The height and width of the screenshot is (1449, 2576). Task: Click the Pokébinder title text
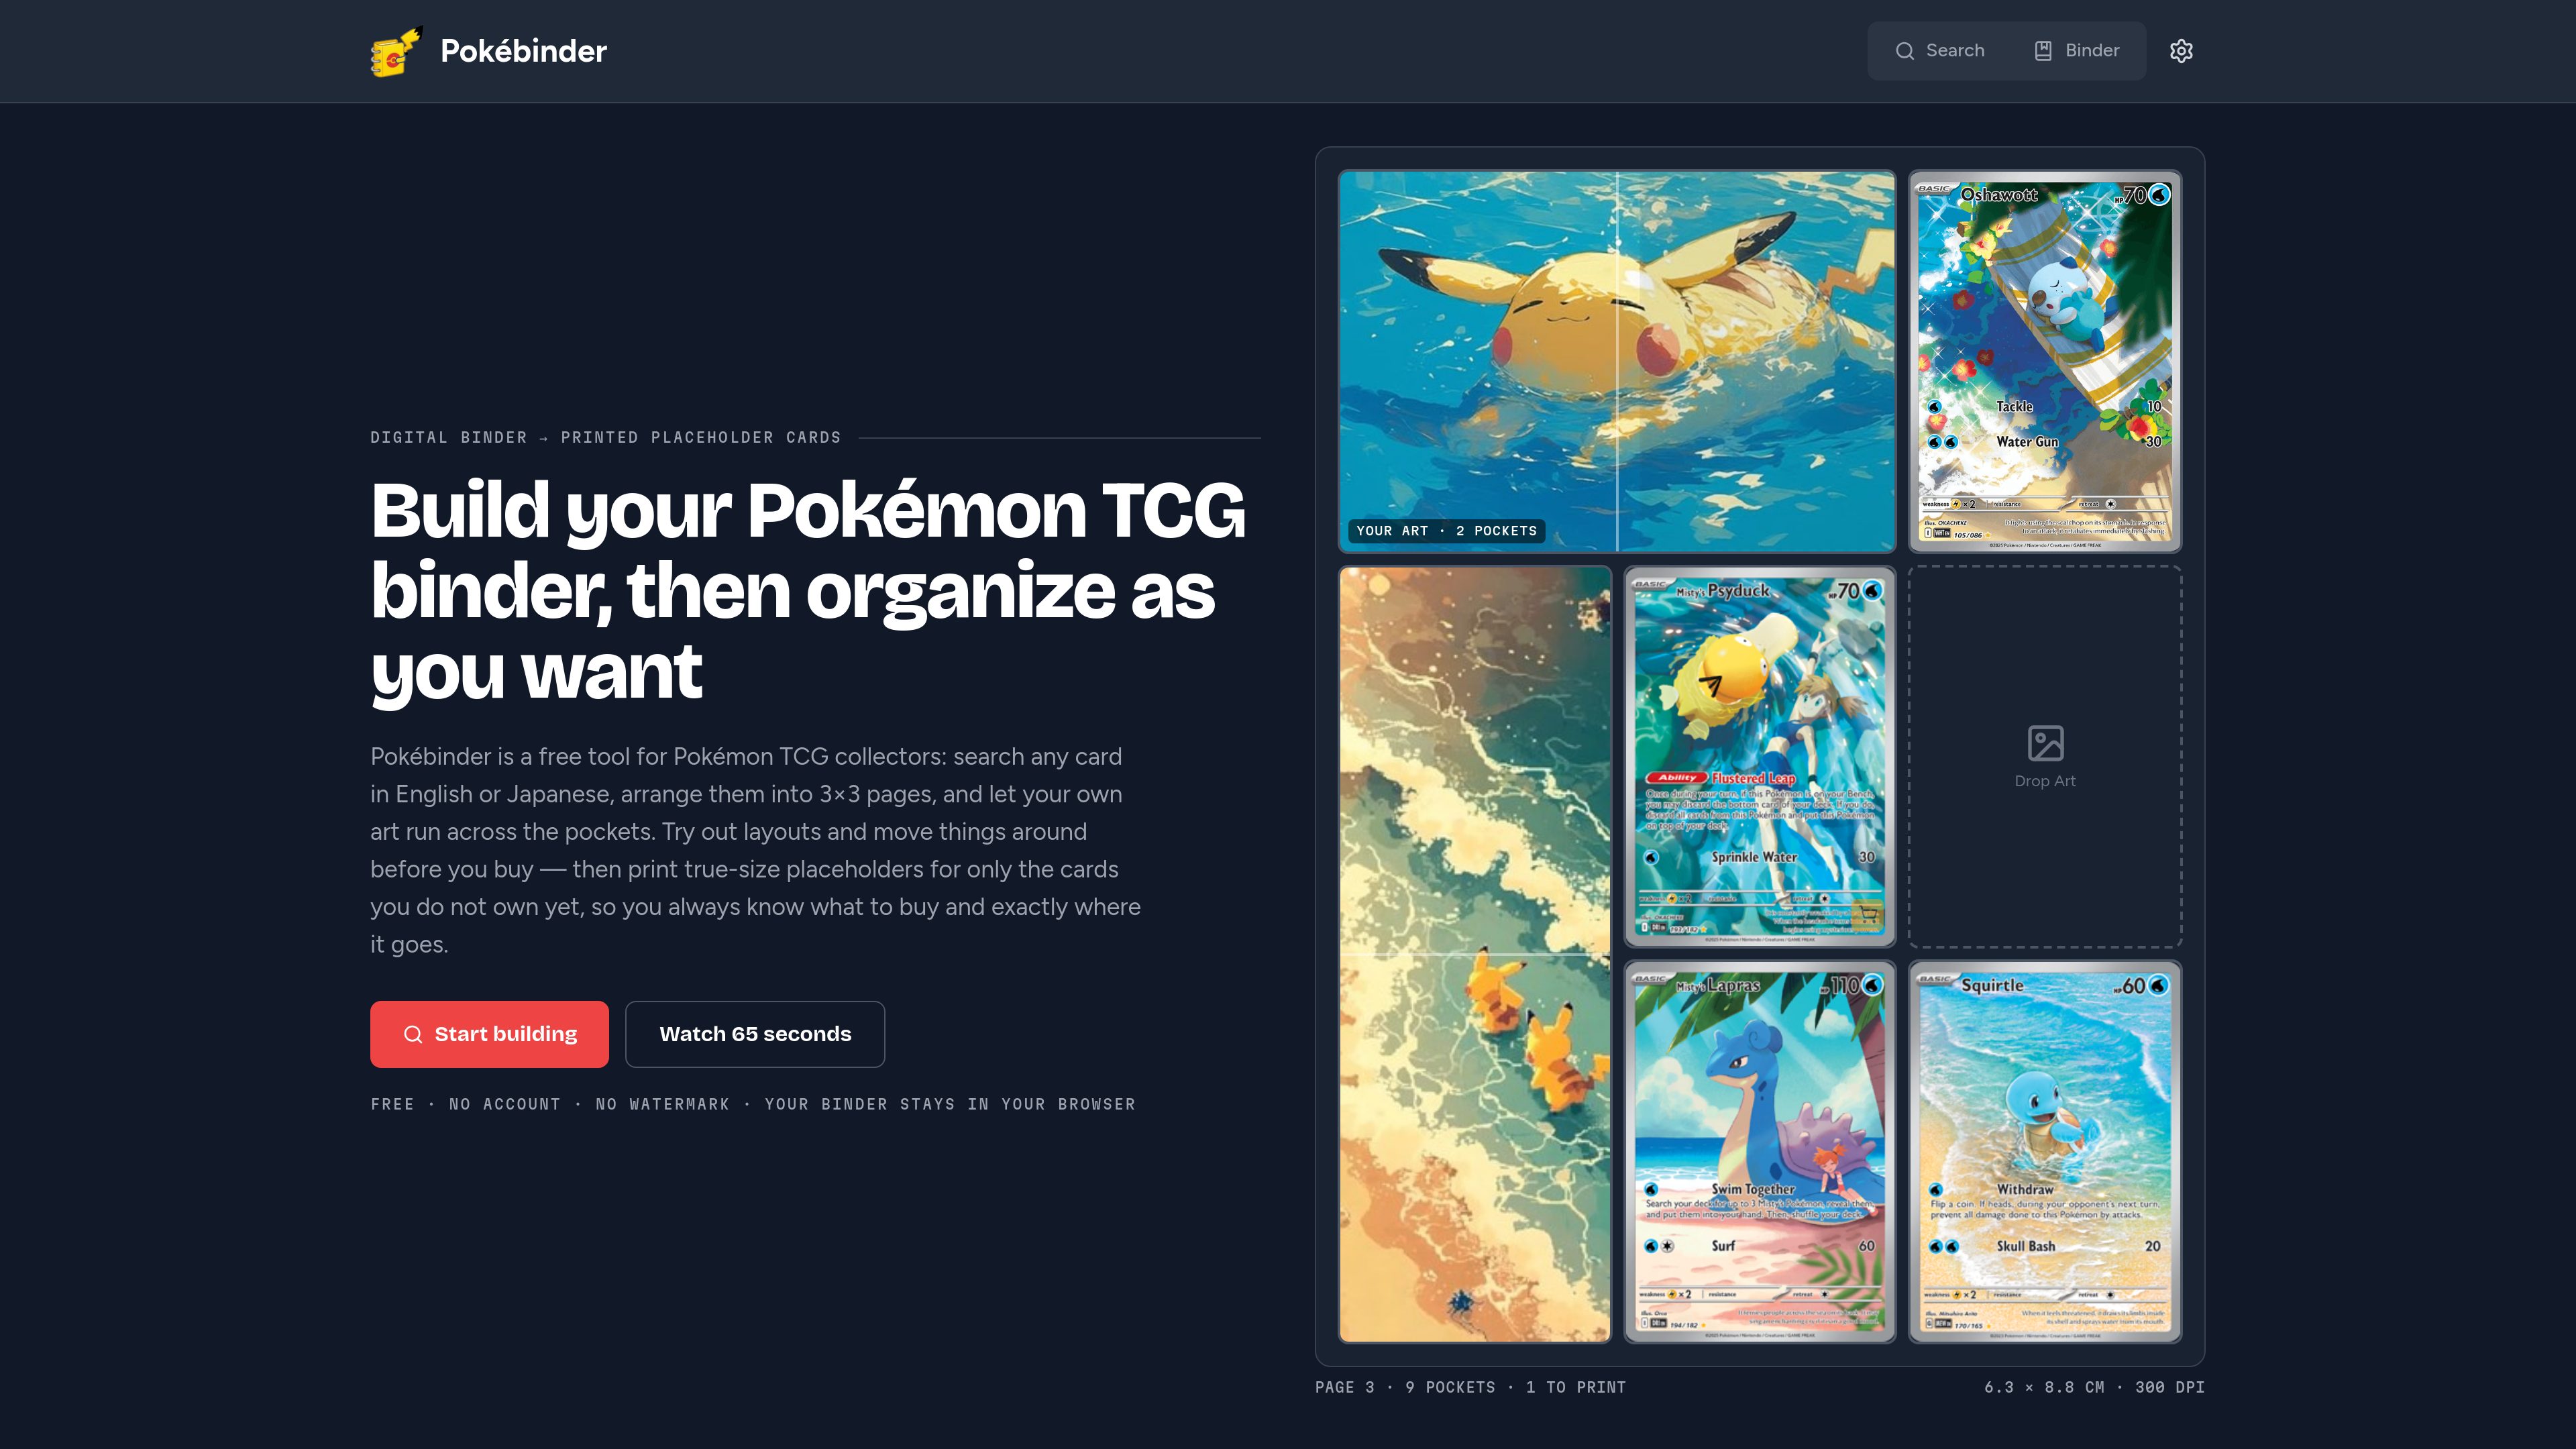click(523, 51)
